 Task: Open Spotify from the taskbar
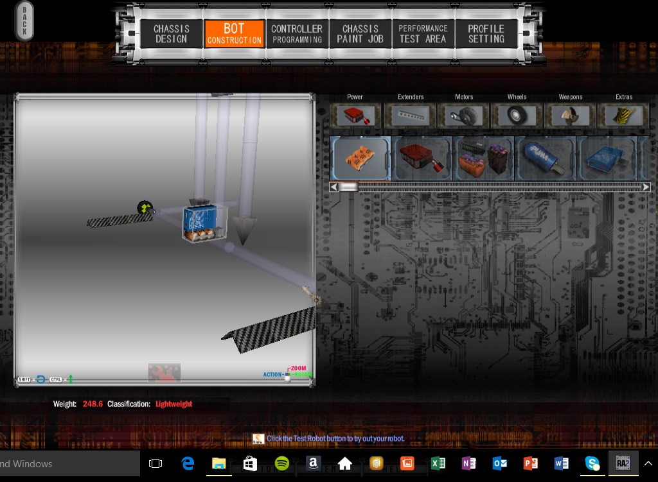[281, 463]
